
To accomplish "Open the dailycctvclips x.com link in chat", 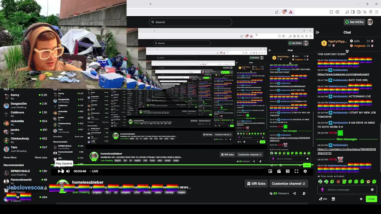I will pyautogui.click(x=346, y=151).
